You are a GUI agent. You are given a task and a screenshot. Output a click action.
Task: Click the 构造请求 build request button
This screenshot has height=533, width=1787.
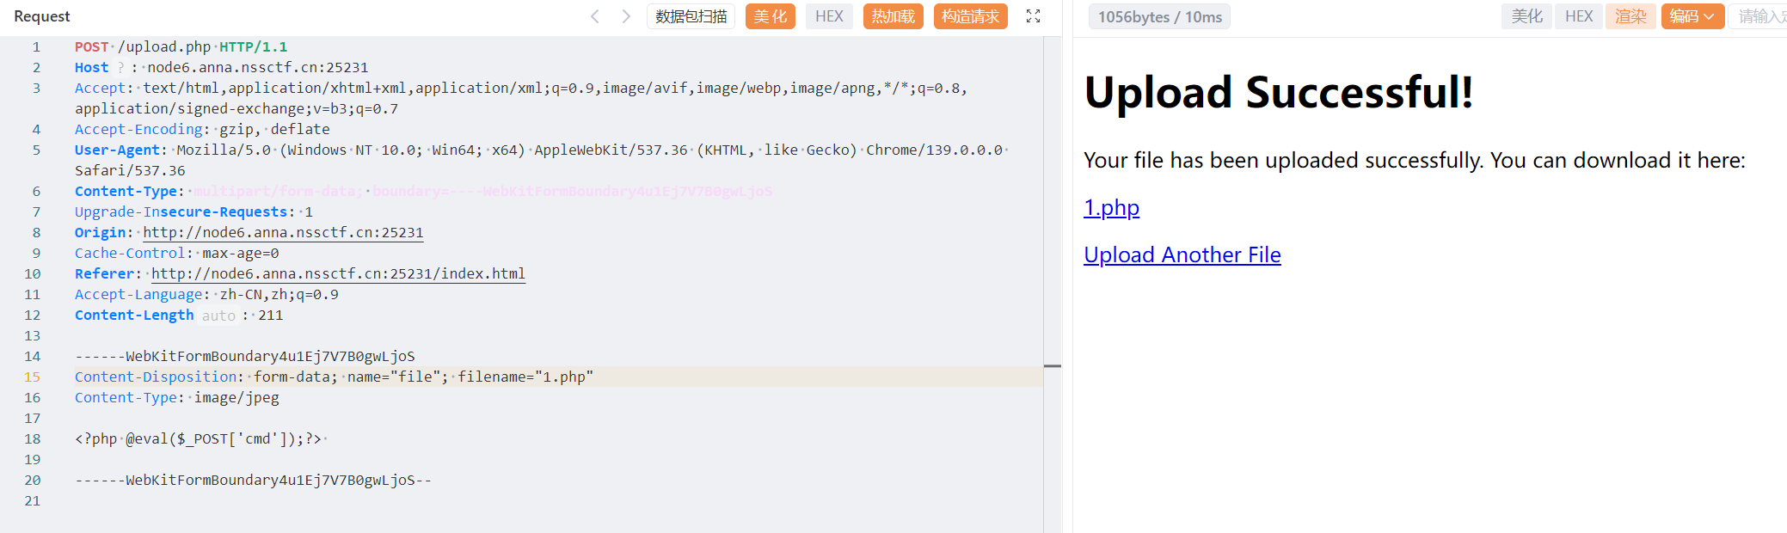[x=970, y=16]
